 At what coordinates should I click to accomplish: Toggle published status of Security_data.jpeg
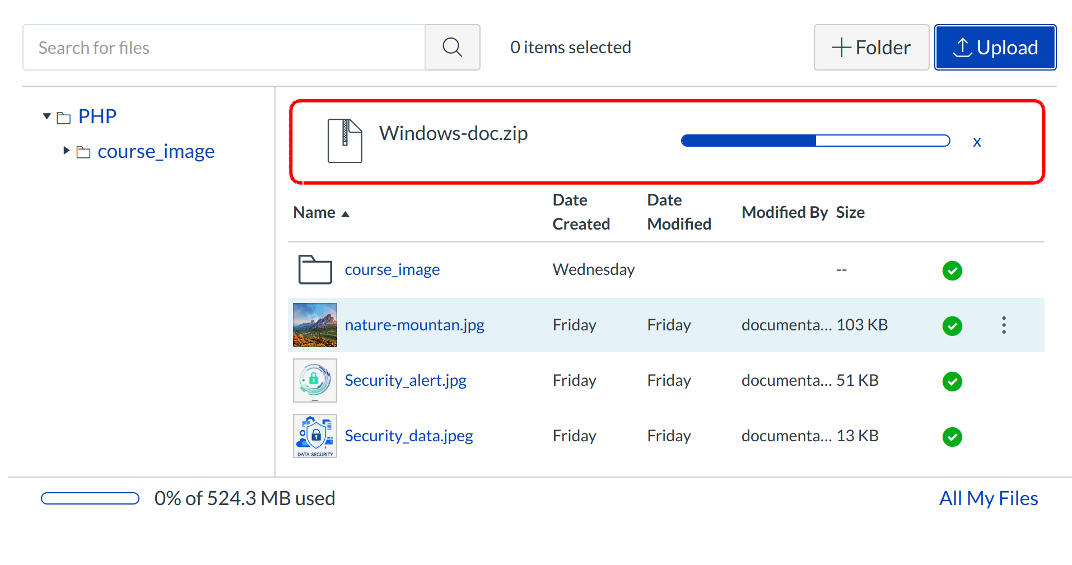click(x=952, y=437)
